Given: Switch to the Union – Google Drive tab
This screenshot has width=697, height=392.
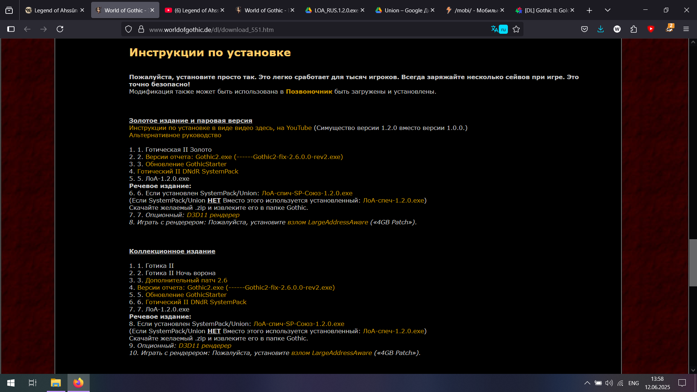Looking at the screenshot, I should click(404, 10).
